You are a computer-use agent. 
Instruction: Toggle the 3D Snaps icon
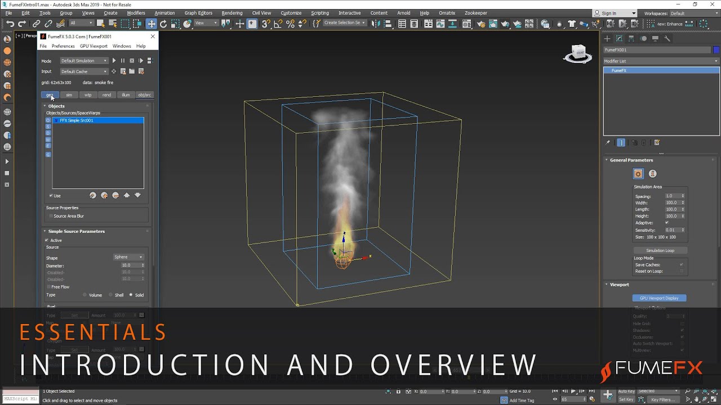coord(266,24)
